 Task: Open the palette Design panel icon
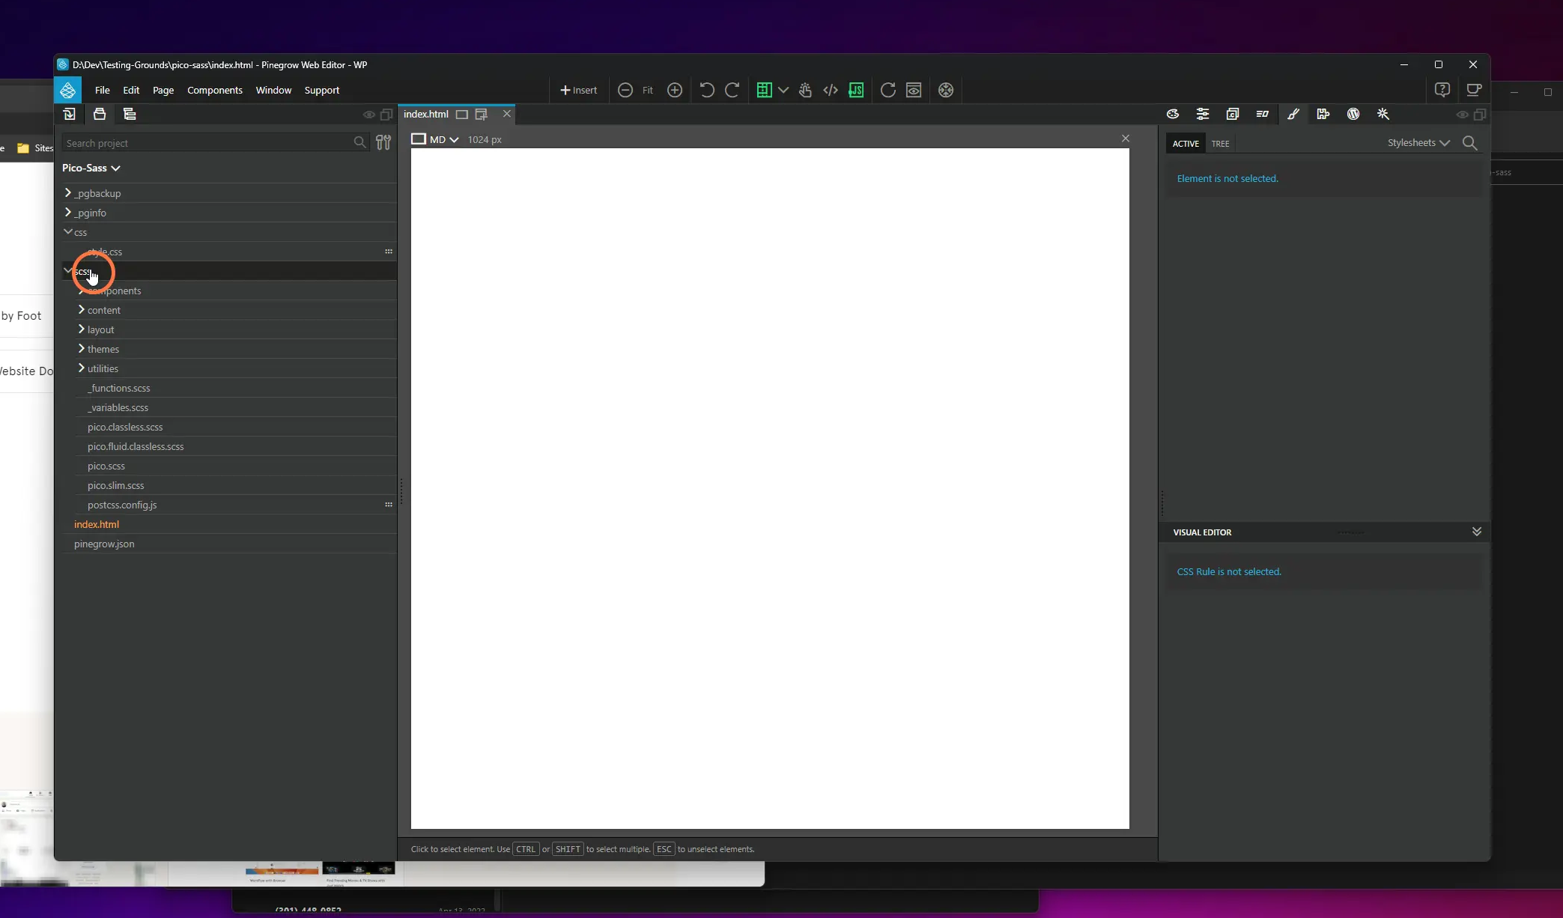[x=1173, y=114]
